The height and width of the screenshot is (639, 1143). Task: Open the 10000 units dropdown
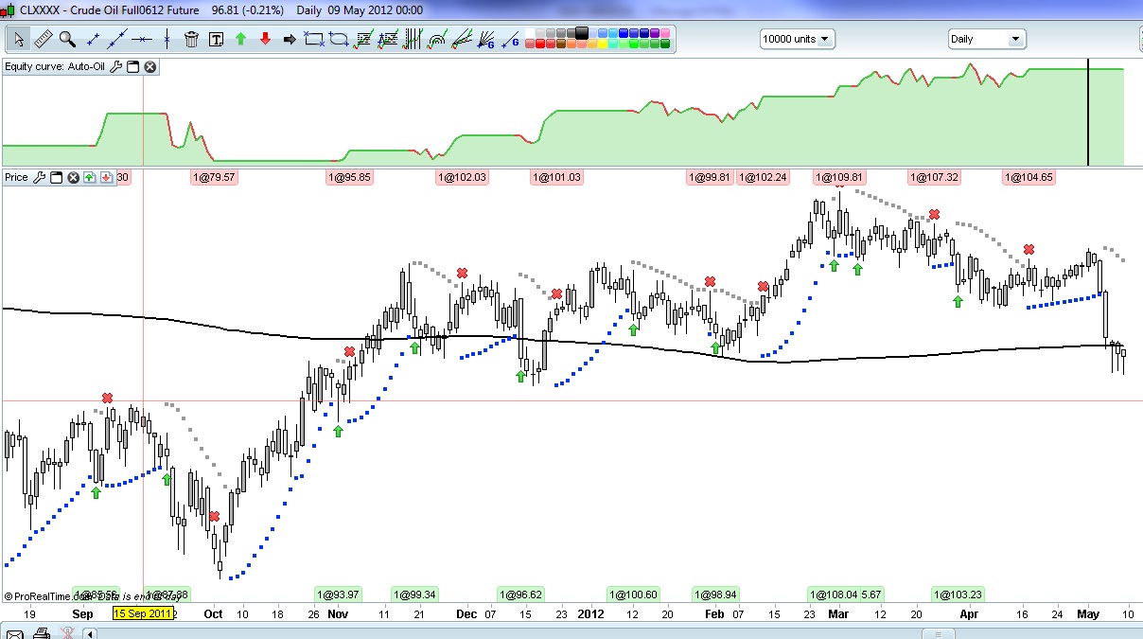797,39
